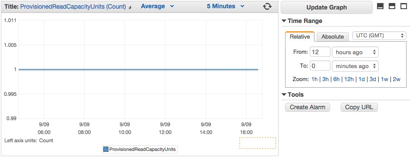This screenshot has width=410, height=157.
Task: Open the 5 Minutes period dropdown
Action: [x=226, y=6]
